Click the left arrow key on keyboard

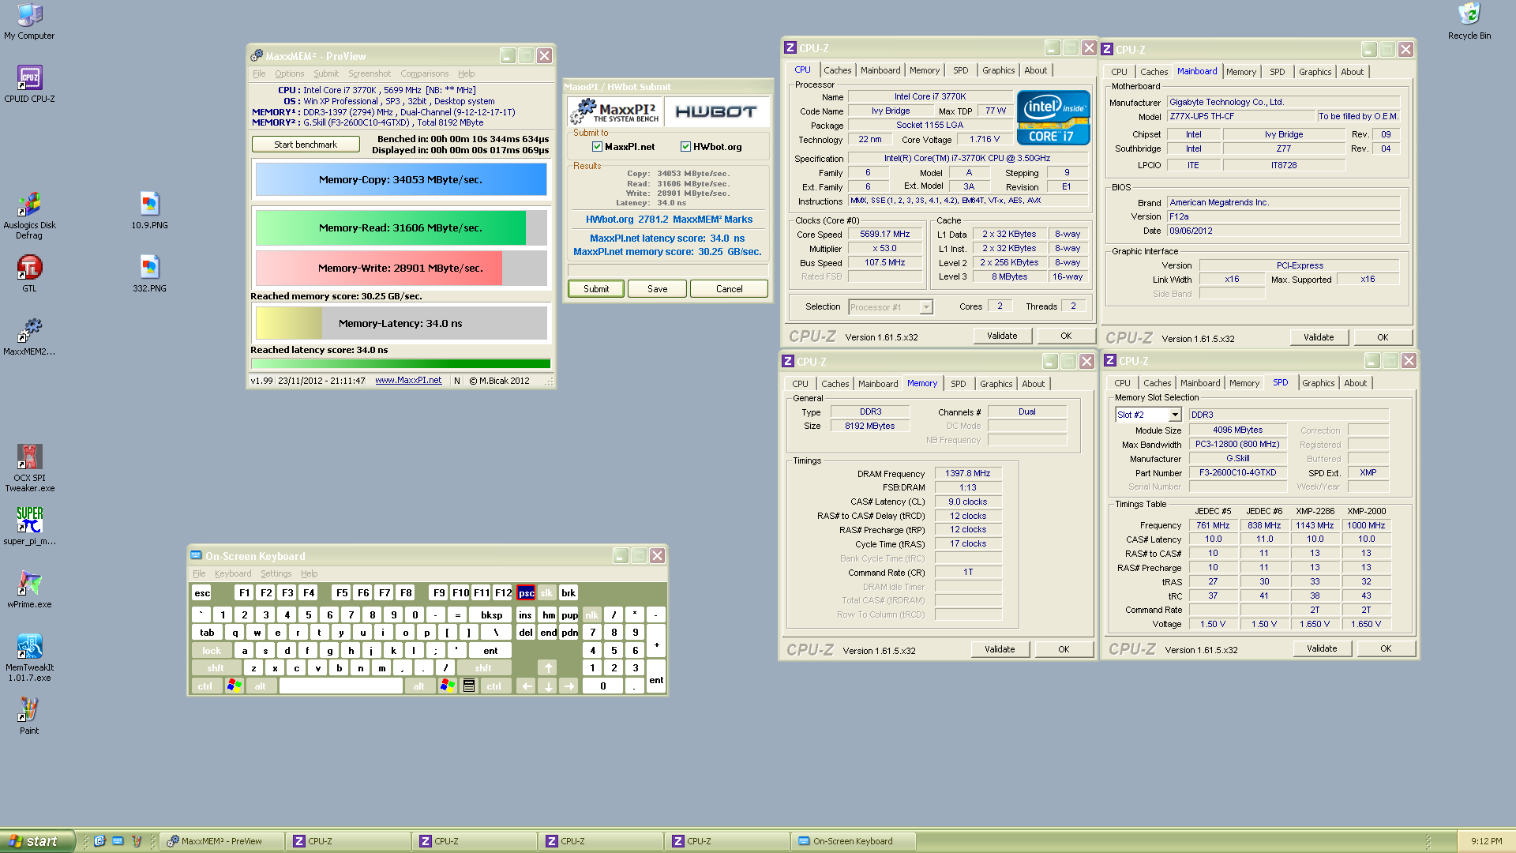527,686
